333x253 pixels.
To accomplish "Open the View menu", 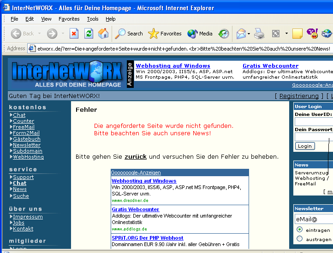I will (x=46, y=19).
